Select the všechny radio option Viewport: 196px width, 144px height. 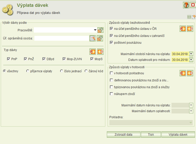pos(4,71)
